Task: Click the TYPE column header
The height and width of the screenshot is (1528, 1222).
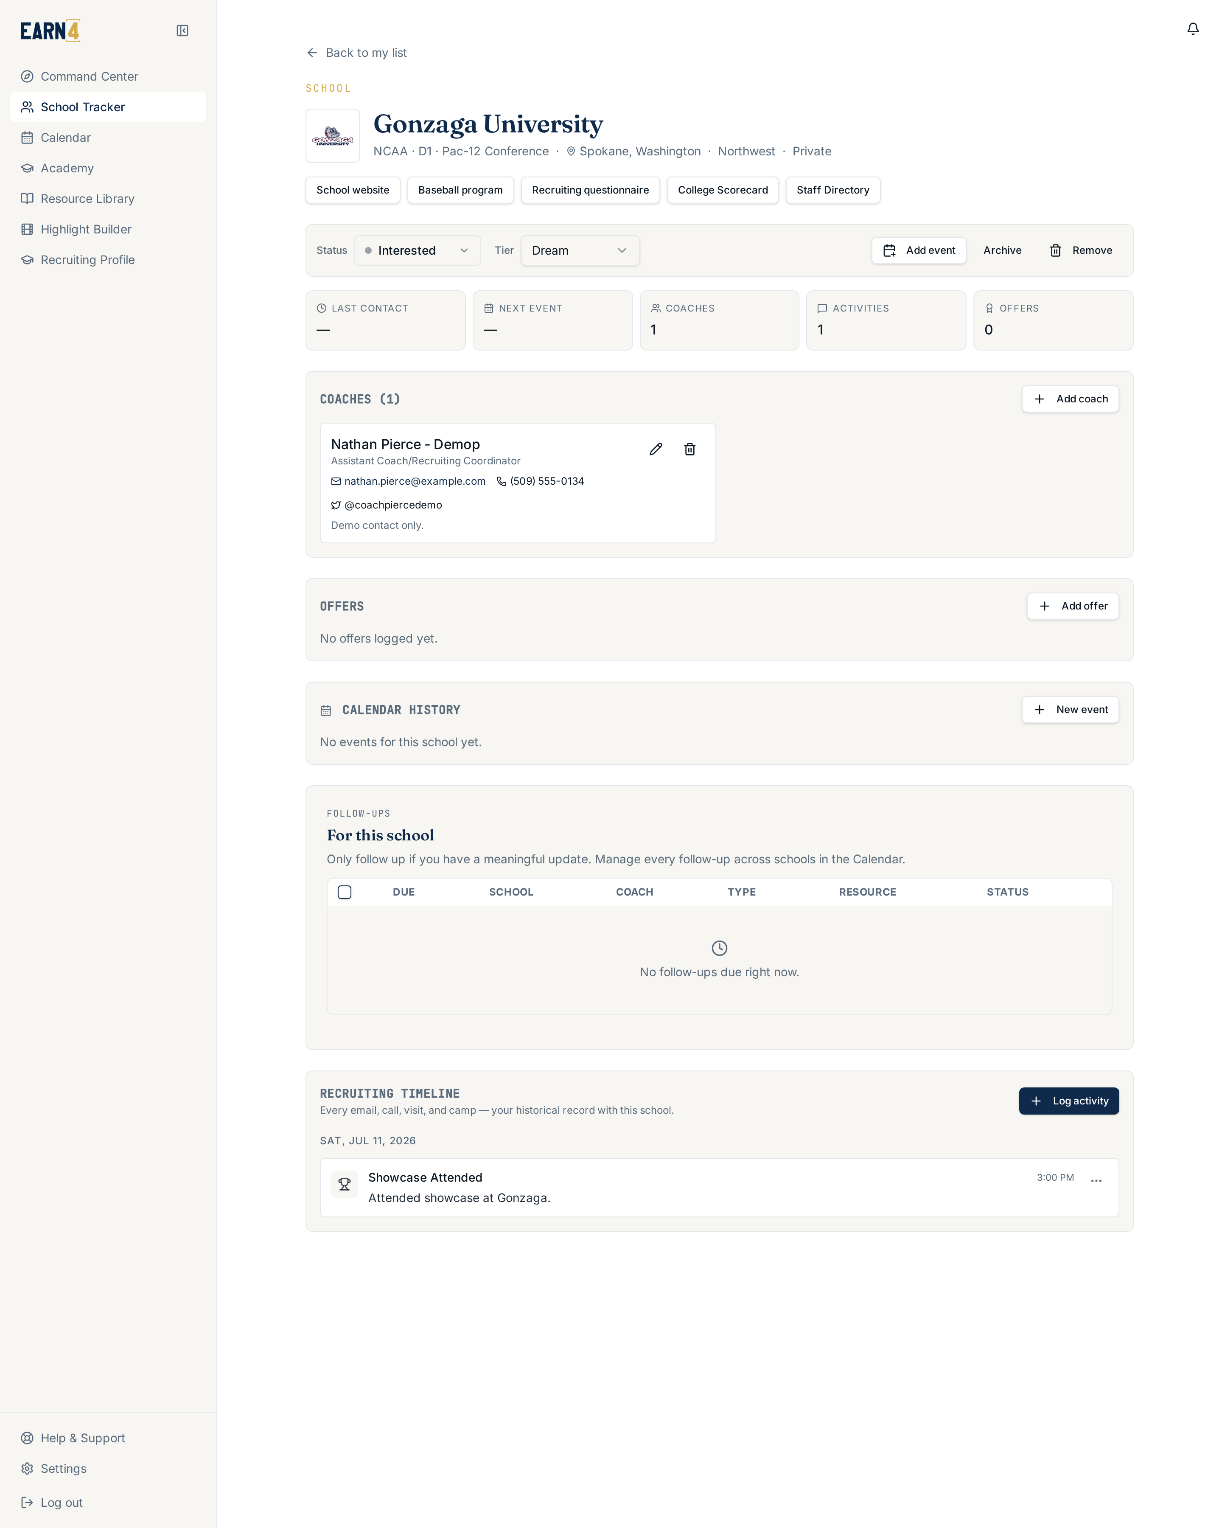Action: point(741,892)
